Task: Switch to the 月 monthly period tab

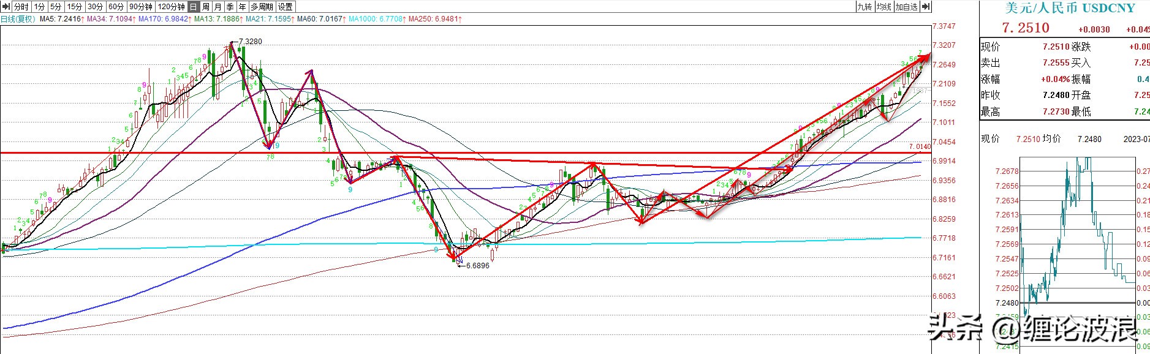Action: pyautogui.click(x=218, y=7)
